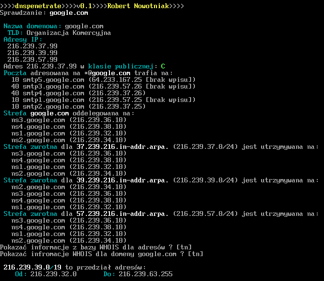
Task: Select the reverse zone name "37.239.216.in-addr.arpa."
Action: pos(122,146)
